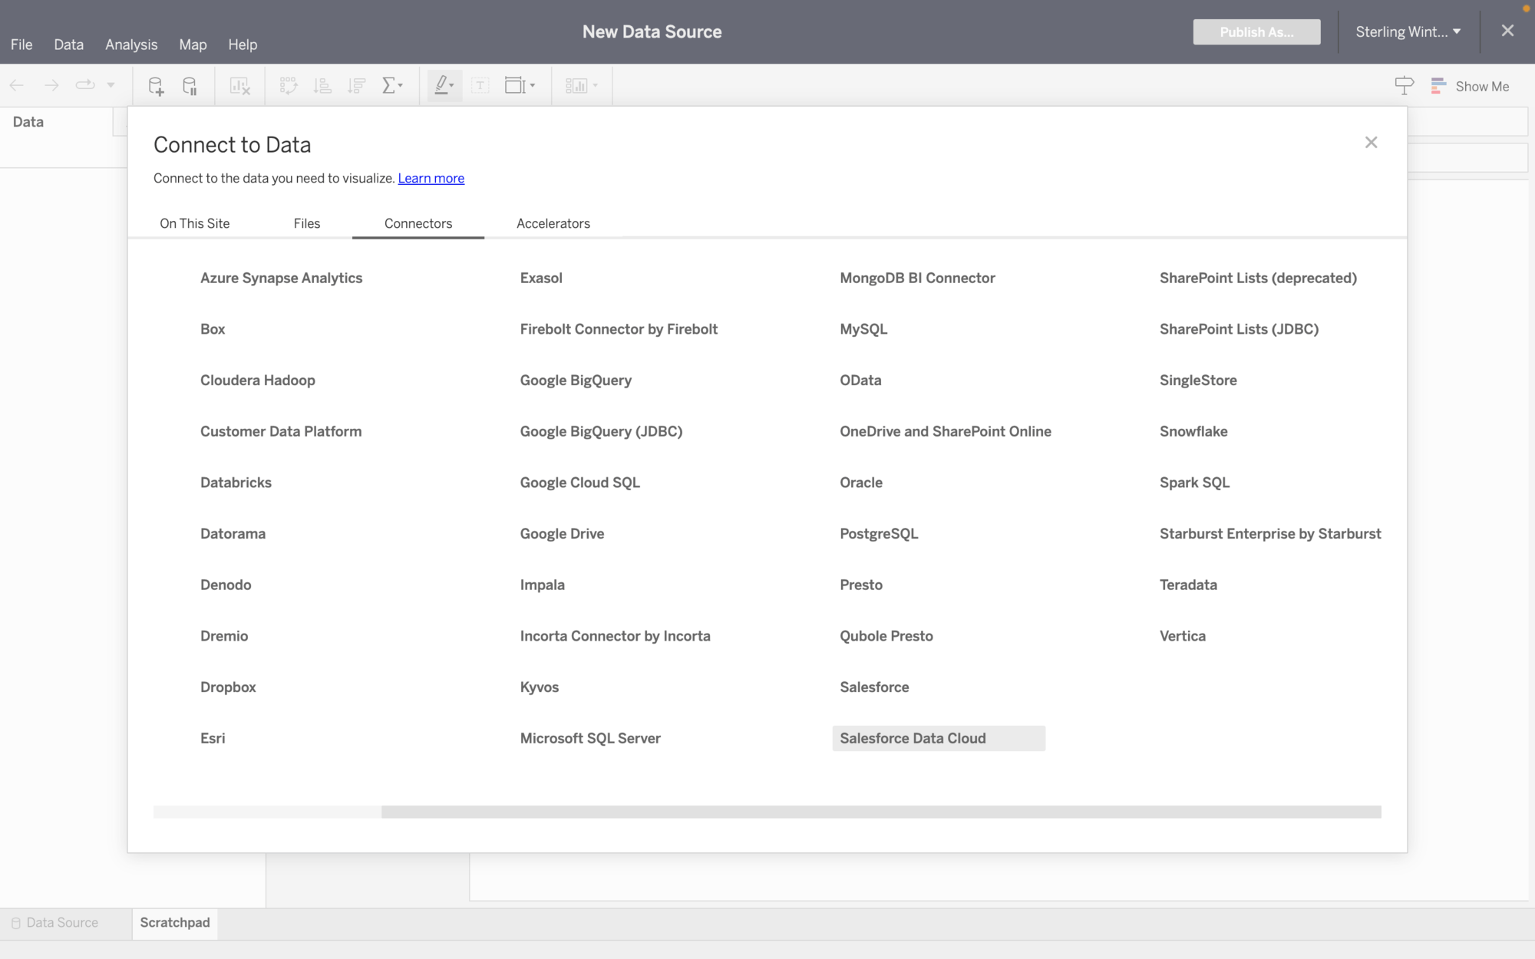Viewport: 1535px width, 959px height.
Task: Select the Clear Sheet icon
Action: (239, 85)
